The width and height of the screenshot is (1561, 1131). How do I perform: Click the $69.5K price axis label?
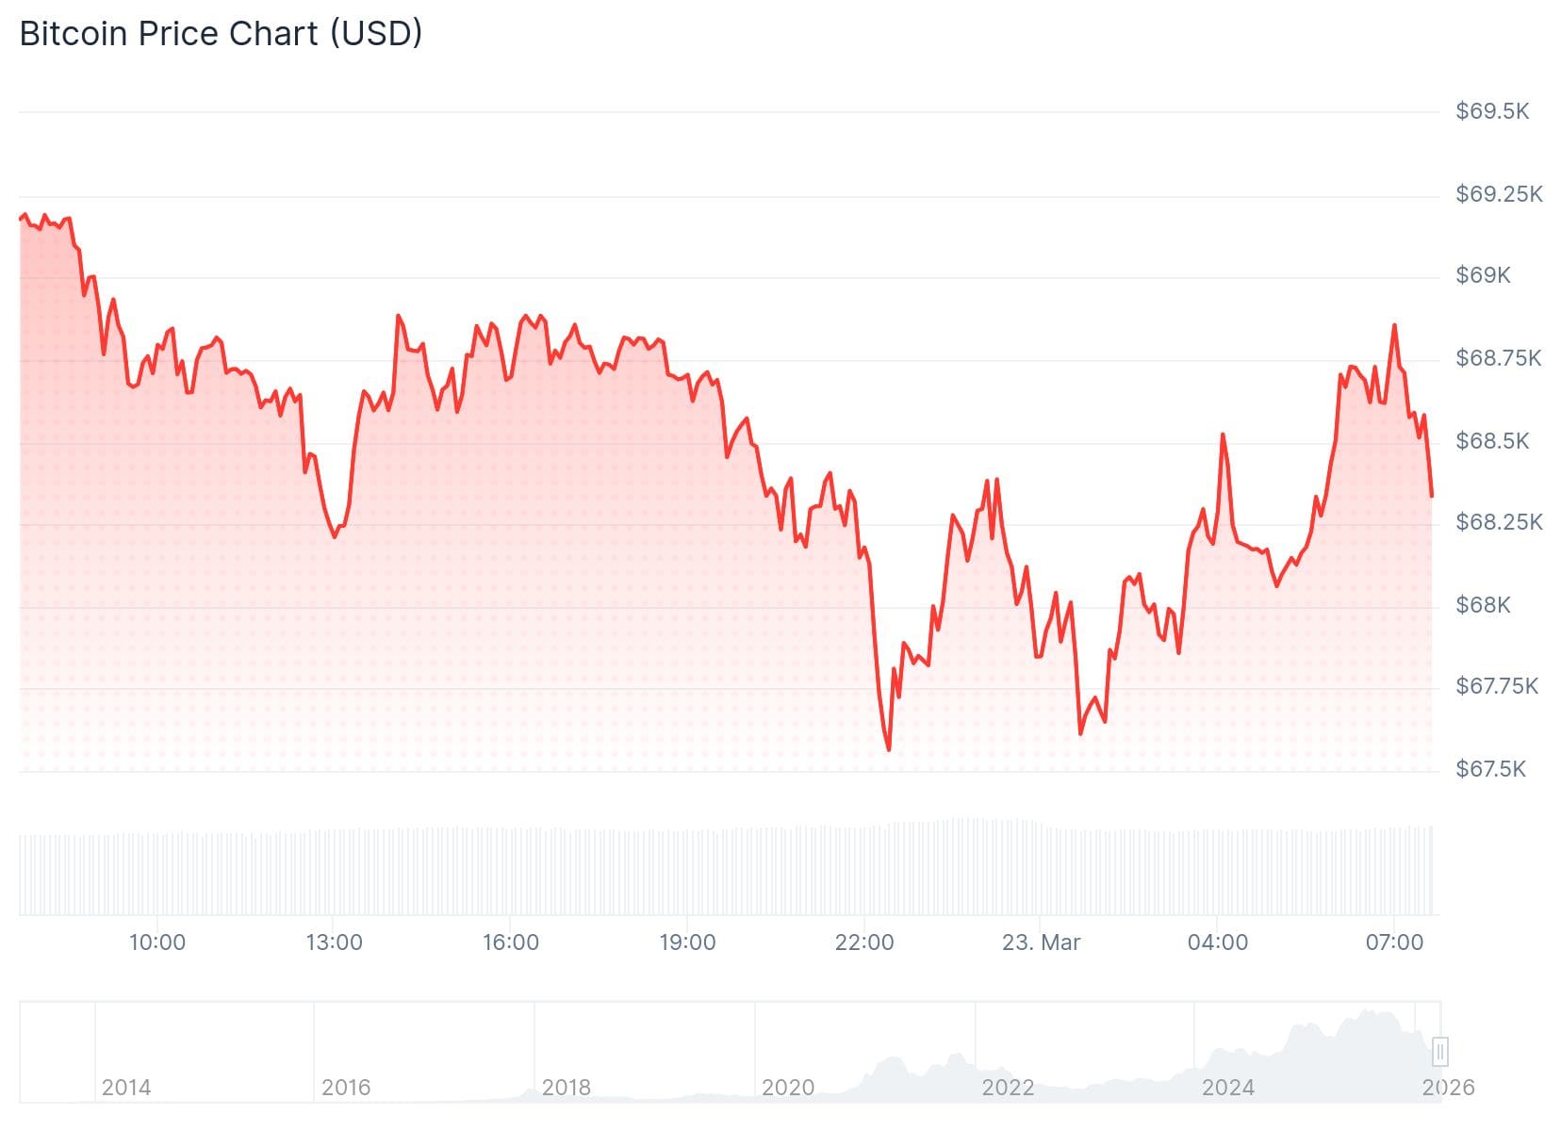coord(1492,111)
